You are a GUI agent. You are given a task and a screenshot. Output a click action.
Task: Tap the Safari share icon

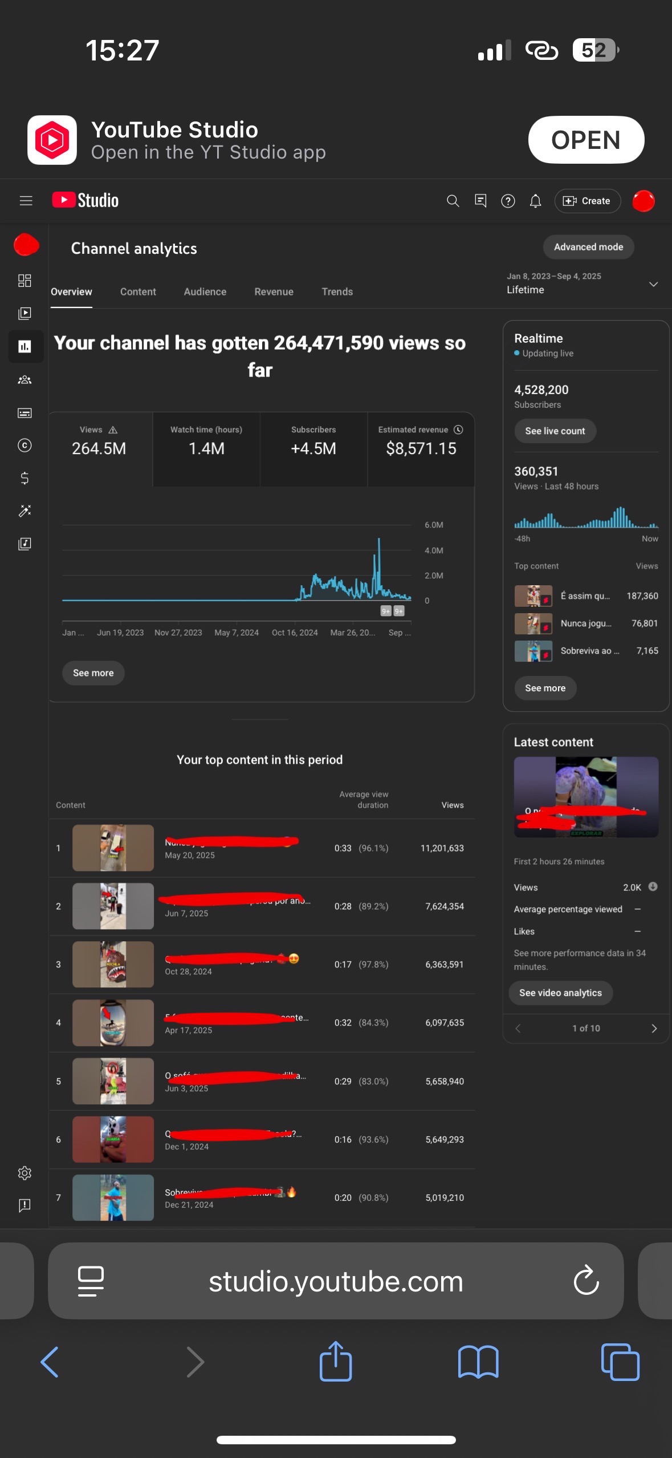pos(336,1362)
